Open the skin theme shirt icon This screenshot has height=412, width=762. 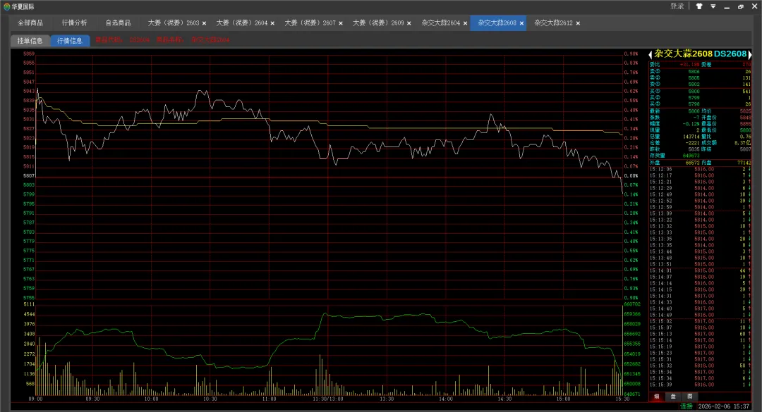pyautogui.click(x=699, y=6)
